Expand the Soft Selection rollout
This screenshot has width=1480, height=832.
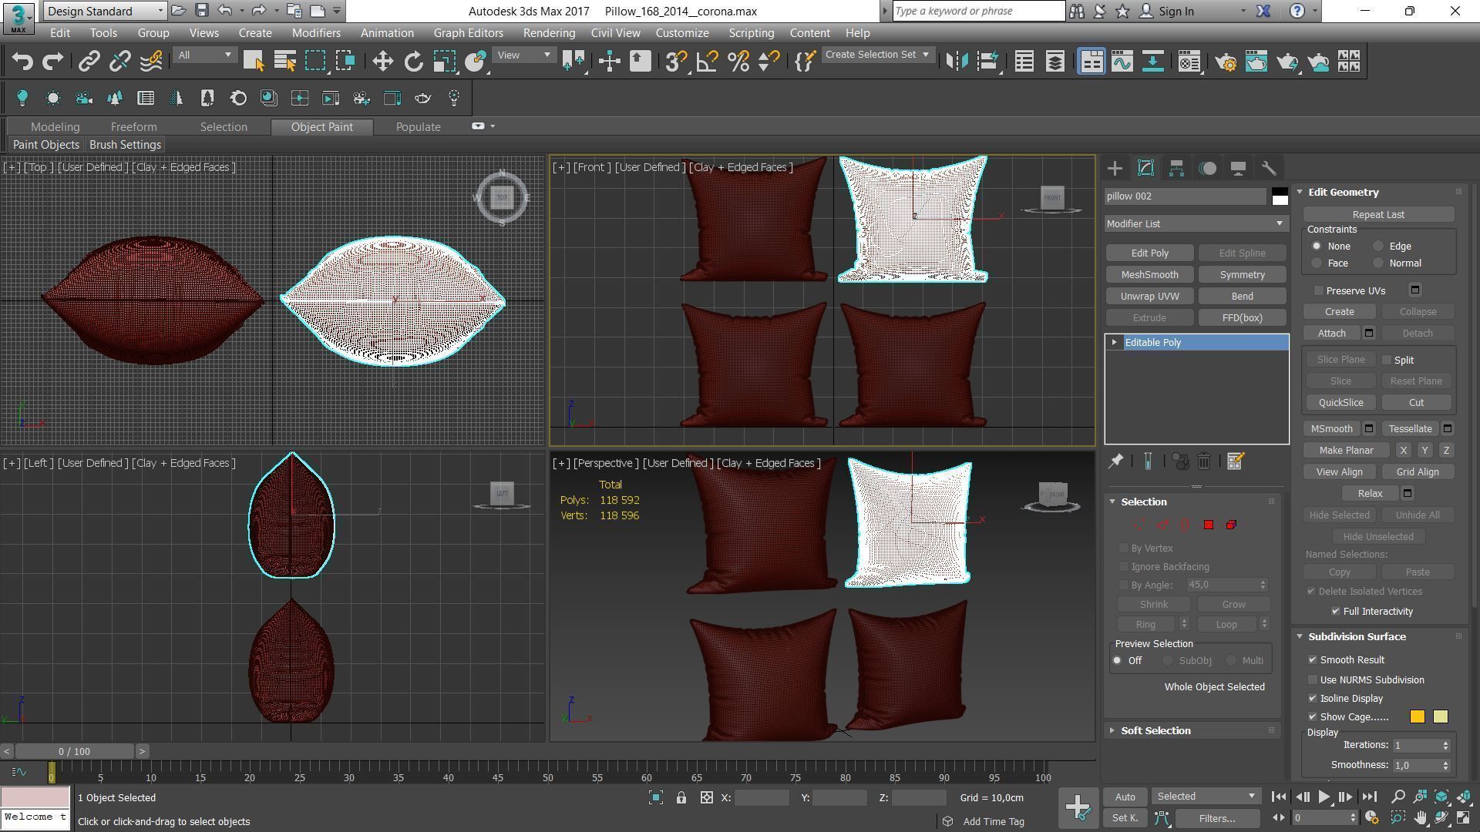1155,731
